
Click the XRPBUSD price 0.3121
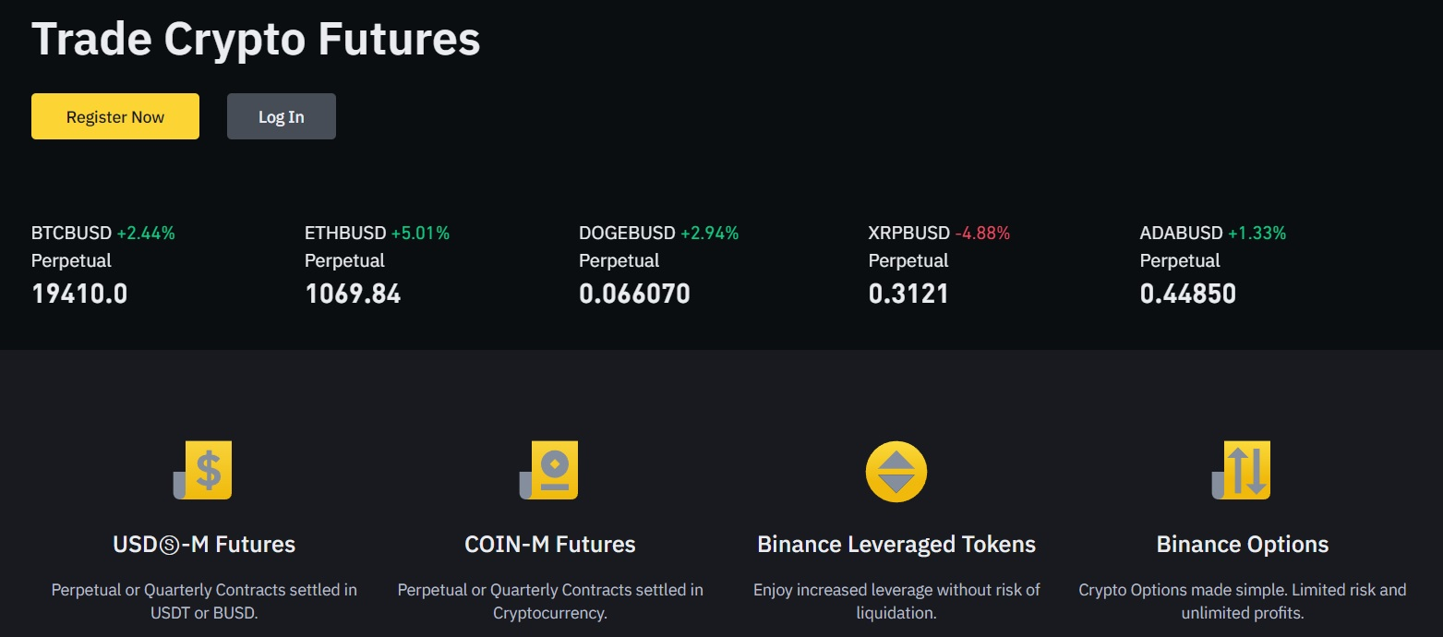908,294
